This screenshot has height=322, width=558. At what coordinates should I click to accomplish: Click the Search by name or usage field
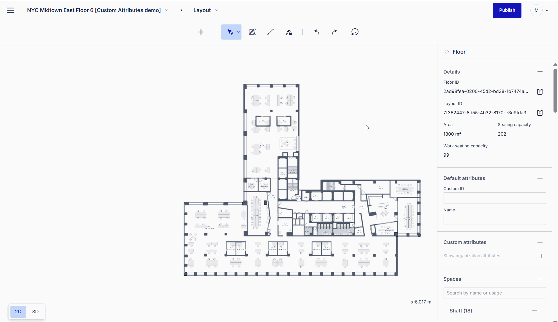tap(494, 293)
